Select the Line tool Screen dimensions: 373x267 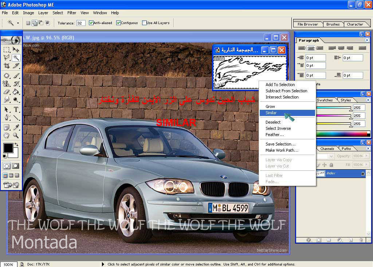pyautogui.click(x=16, y=117)
